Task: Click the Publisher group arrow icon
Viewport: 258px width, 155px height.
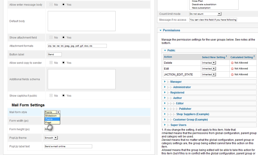Action: [x=165, y=109]
